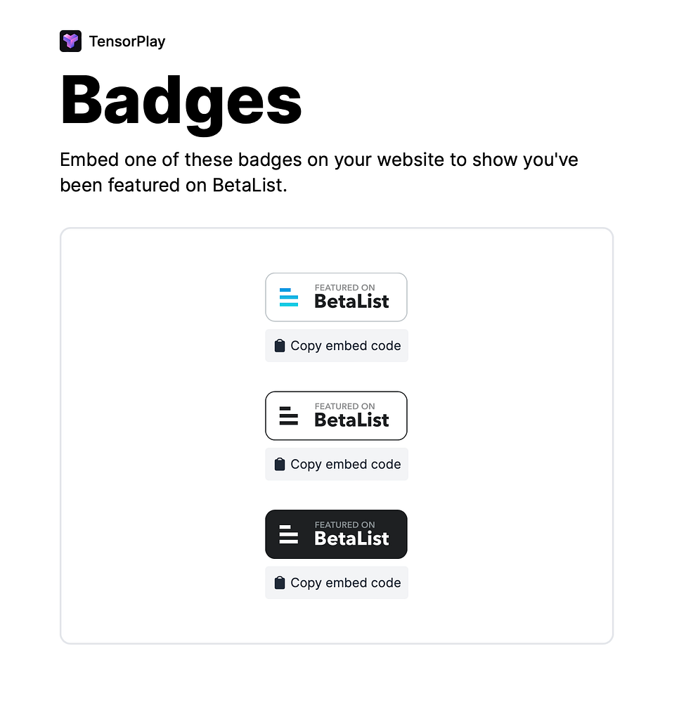Copy embed code for the blue BetaList badge
The width and height of the screenshot is (679, 703).
click(337, 346)
